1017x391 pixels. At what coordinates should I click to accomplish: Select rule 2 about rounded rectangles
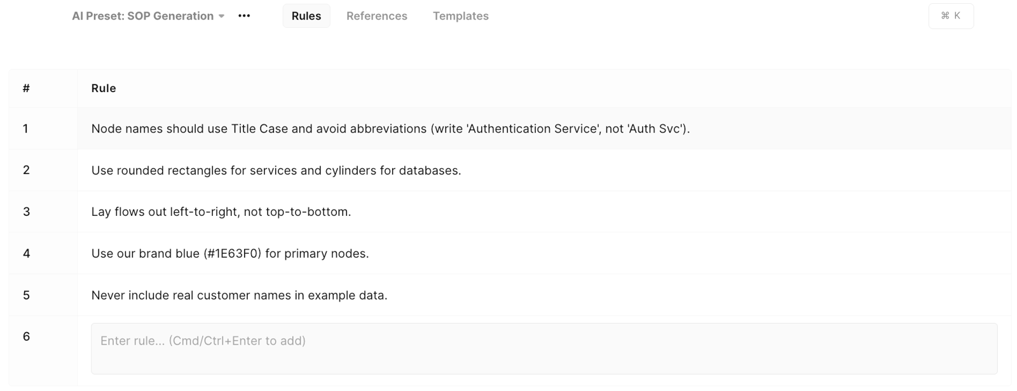coord(276,170)
